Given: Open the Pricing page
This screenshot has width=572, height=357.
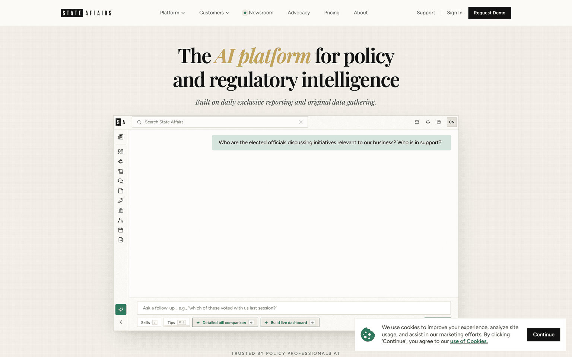Looking at the screenshot, I should coord(332,13).
